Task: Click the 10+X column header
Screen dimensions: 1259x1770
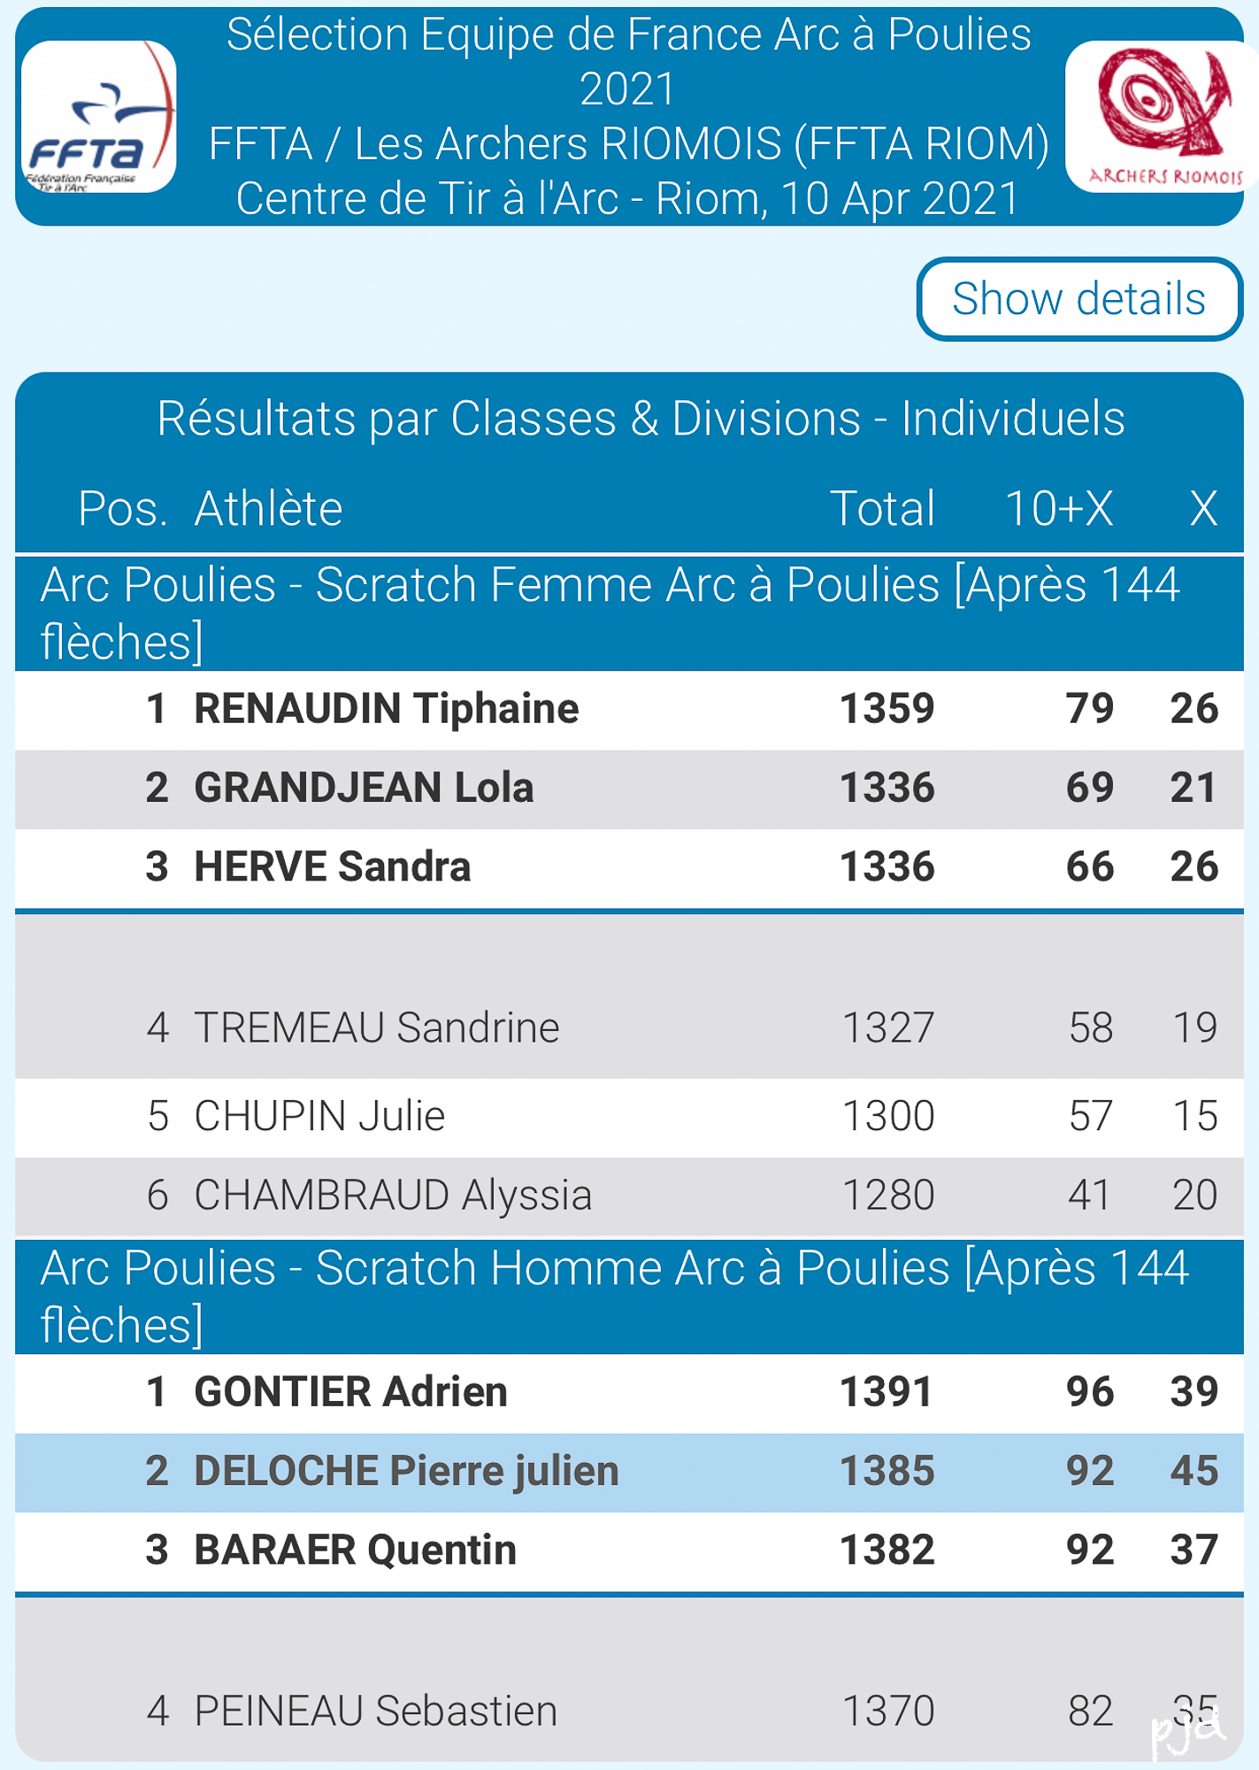Action: click(1058, 509)
